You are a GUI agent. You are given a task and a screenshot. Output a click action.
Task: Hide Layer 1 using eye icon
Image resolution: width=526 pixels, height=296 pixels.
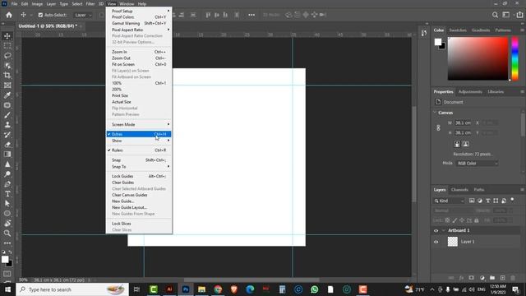[436, 242]
